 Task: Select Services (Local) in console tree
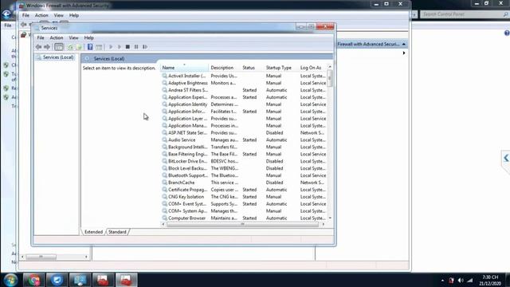coord(58,57)
